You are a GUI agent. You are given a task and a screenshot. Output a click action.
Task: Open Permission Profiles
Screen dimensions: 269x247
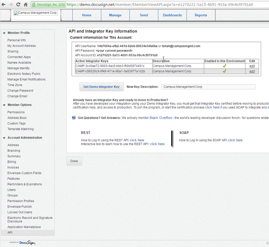click(x=21, y=201)
